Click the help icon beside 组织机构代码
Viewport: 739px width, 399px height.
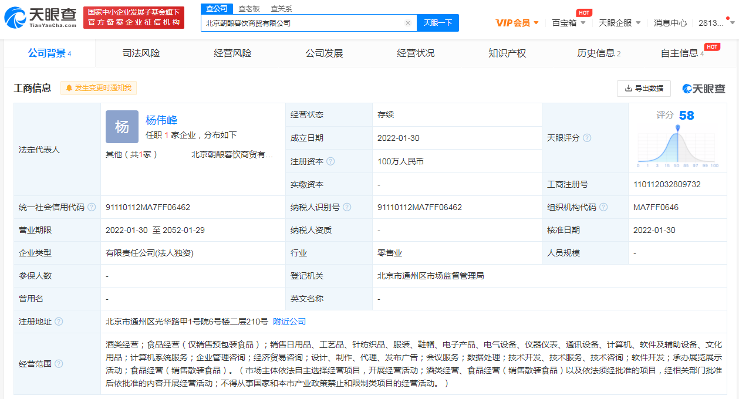coord(603,207)
